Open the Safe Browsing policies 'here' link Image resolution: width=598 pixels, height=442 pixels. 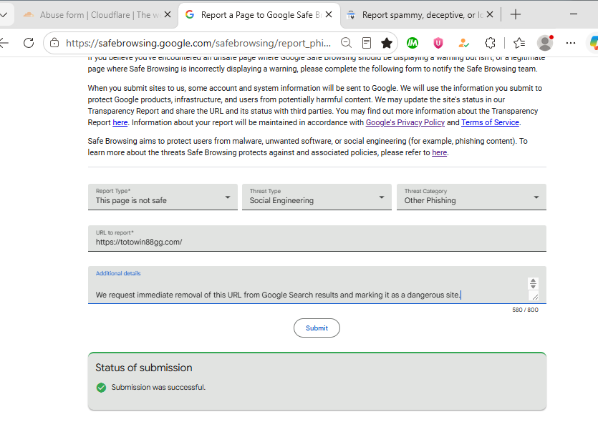click(x=439, y=152)
